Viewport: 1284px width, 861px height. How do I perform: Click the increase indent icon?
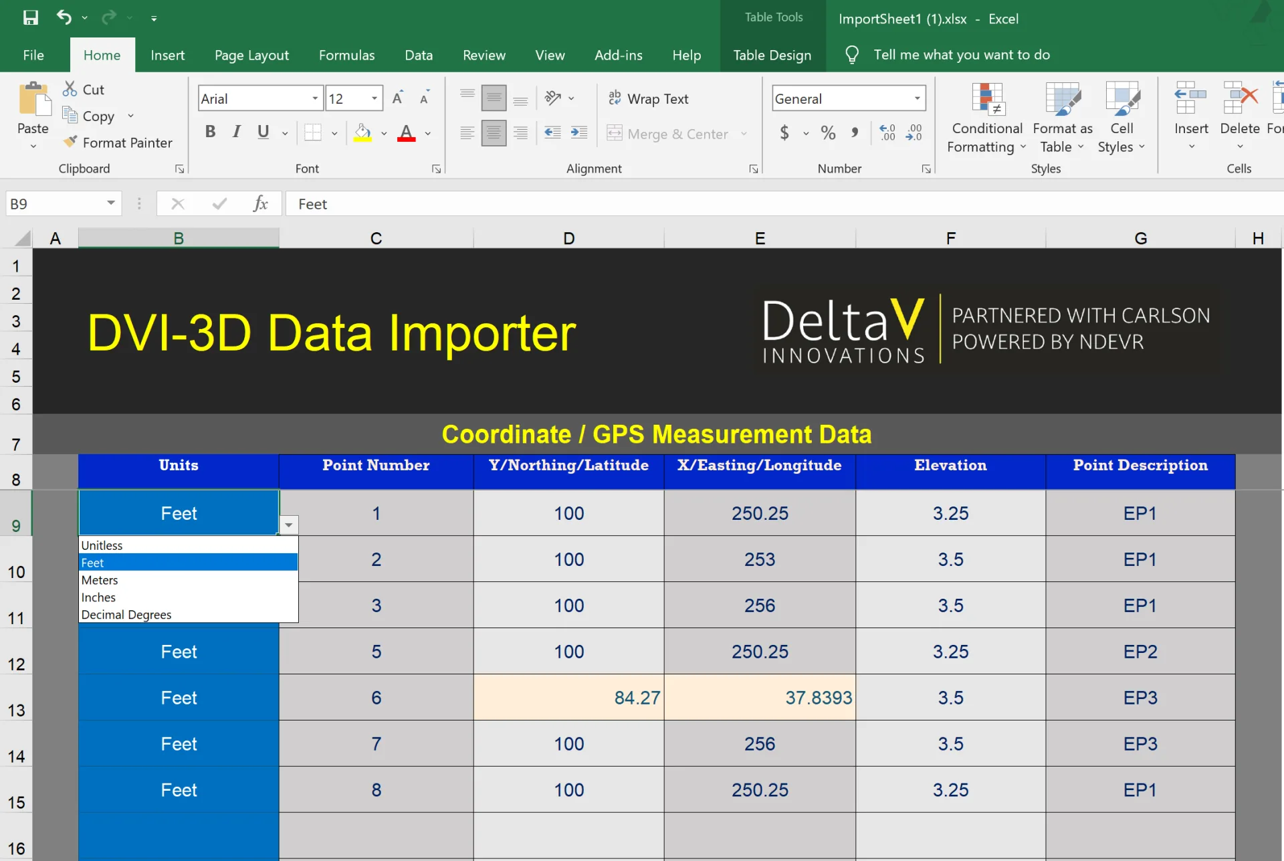(x=579, y=132)
